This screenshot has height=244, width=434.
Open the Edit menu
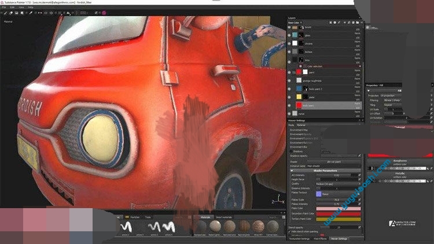click(x=13, y=7)
